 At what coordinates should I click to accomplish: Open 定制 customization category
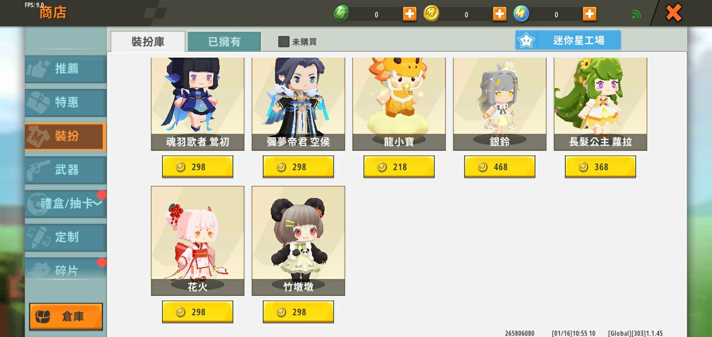(x=66, y=237)
